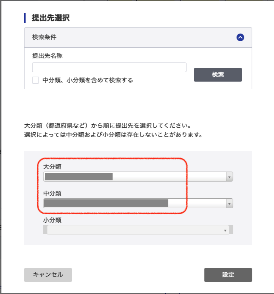
Task: Click the 中分類 field label
Action: pyautogui.click(x=52, y=193)
